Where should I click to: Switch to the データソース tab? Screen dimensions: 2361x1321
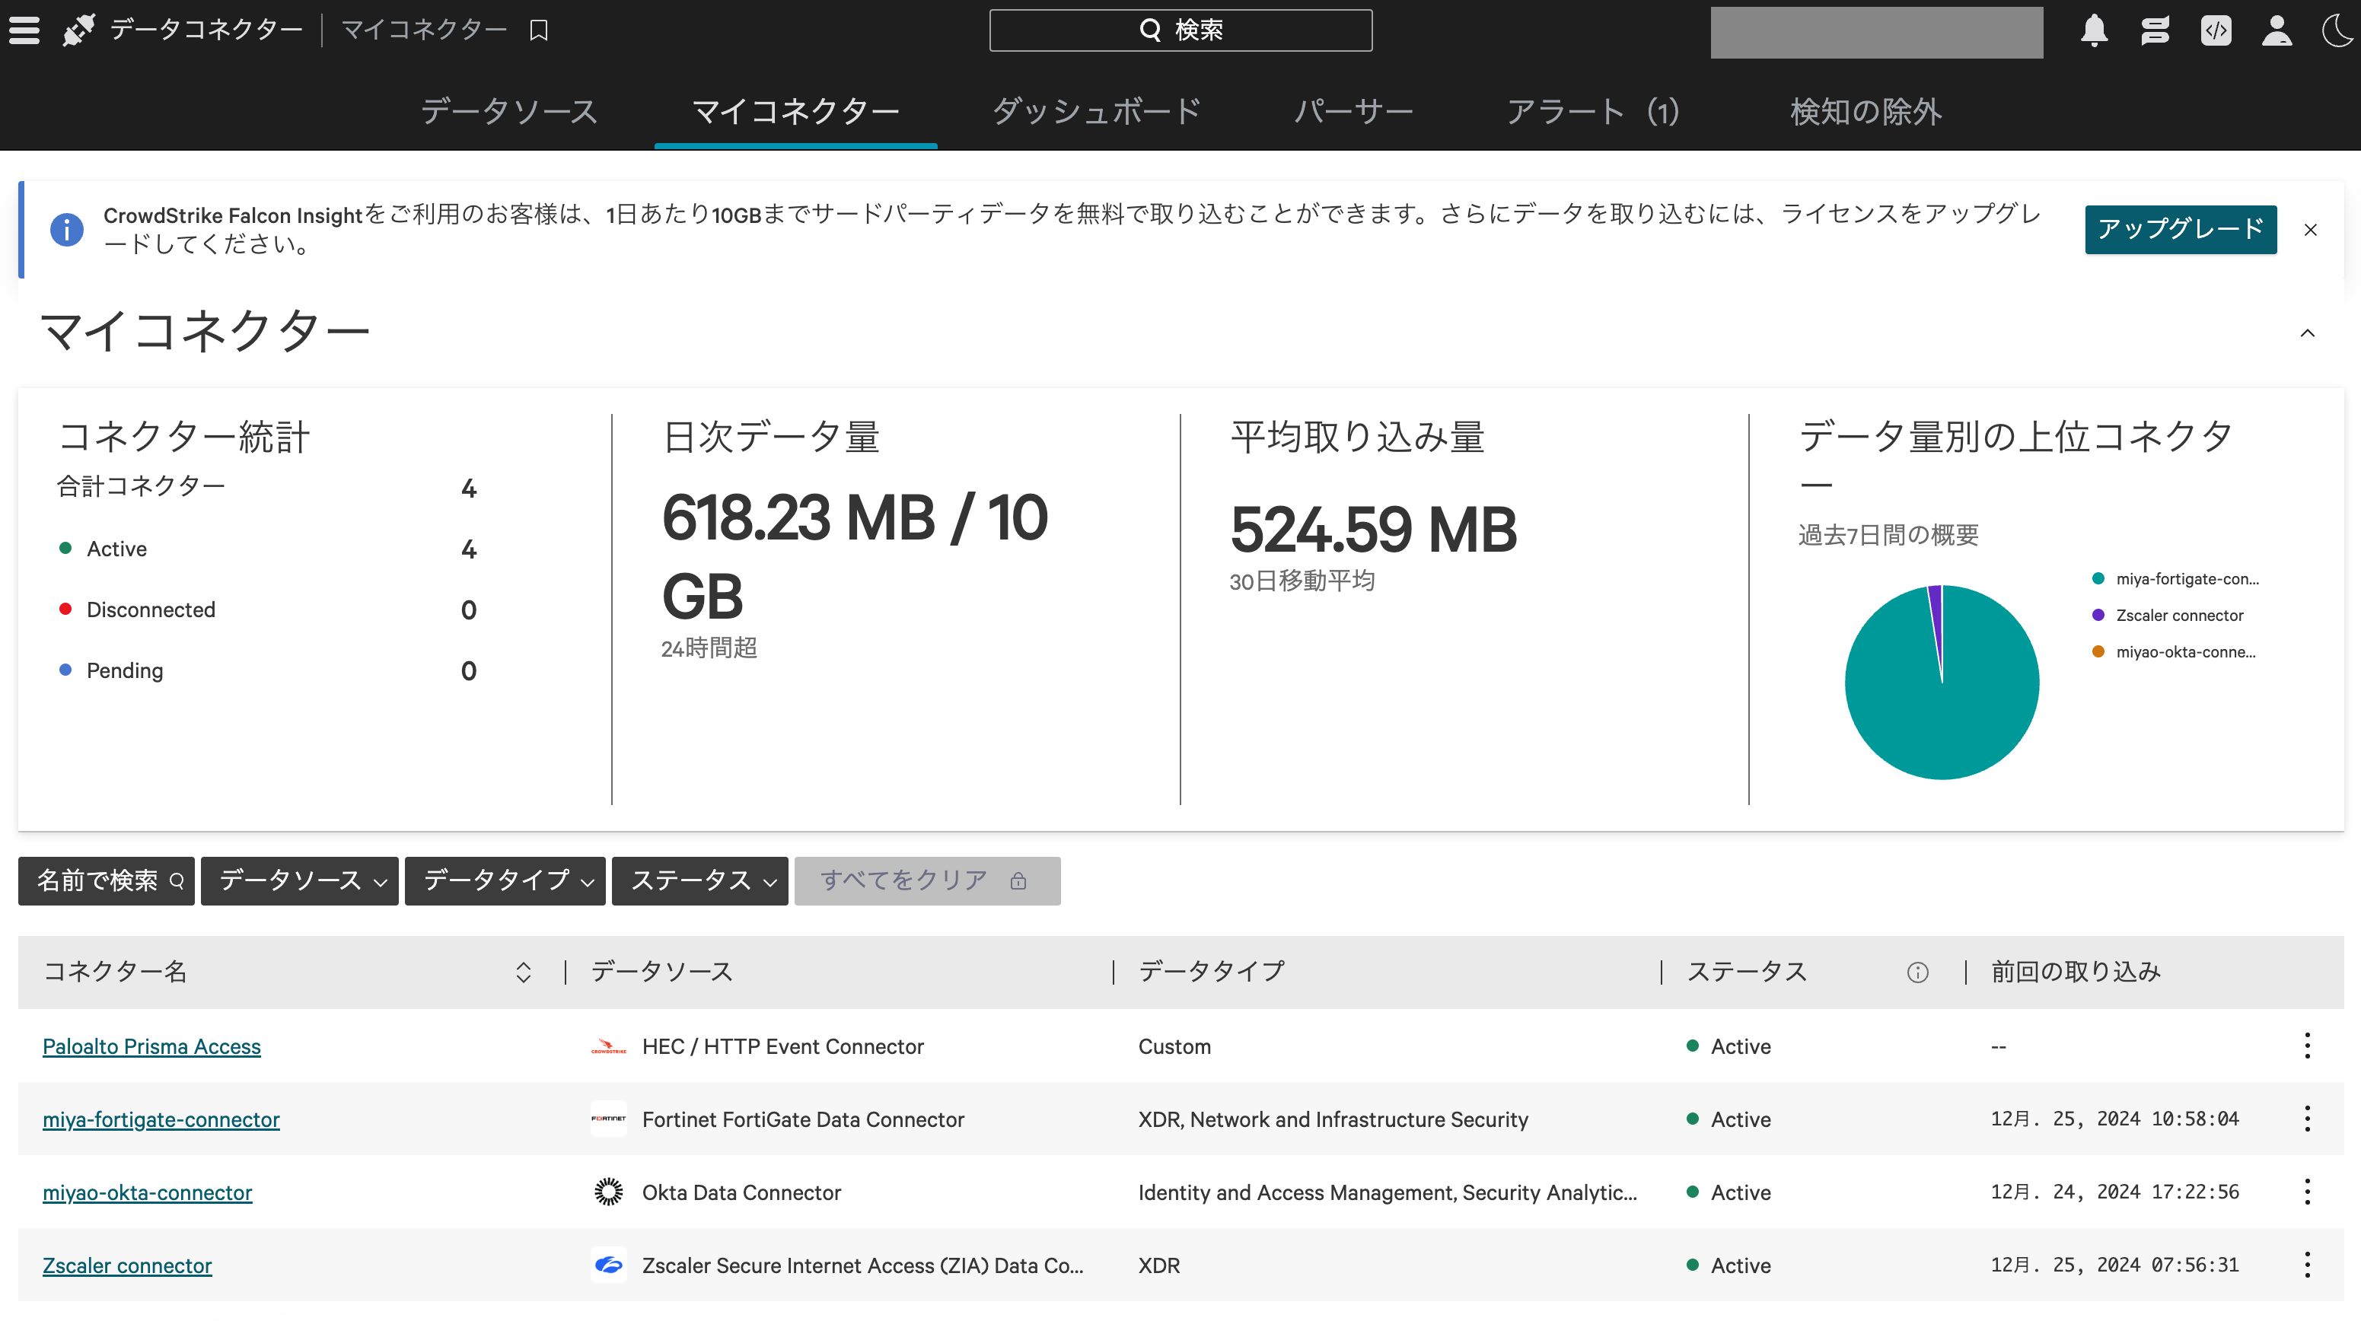click(x=508, y=112)
